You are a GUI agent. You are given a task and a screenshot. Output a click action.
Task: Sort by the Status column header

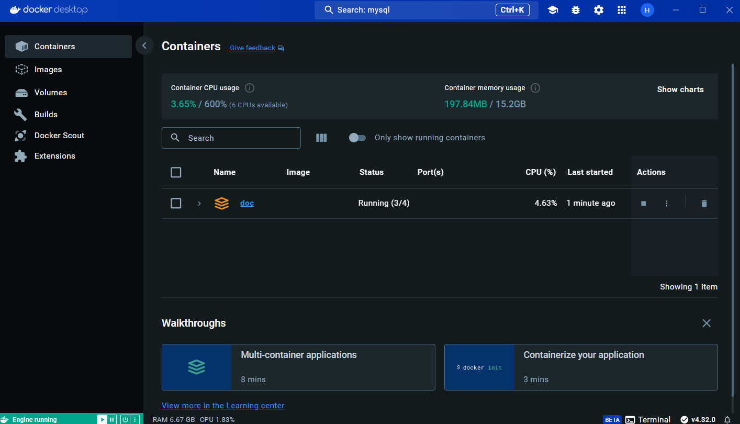(x=372, y=172)
